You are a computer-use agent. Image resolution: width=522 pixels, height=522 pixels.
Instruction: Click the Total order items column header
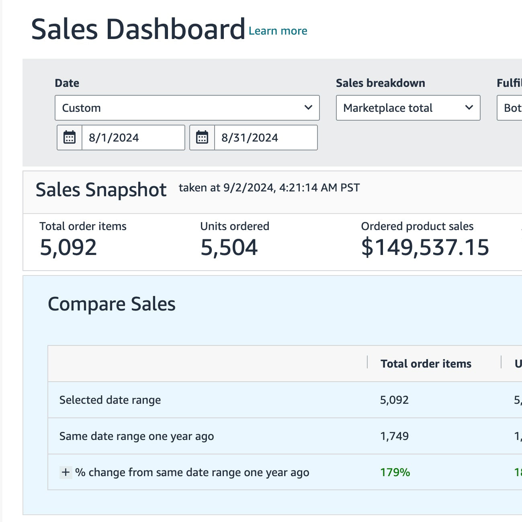426,364
